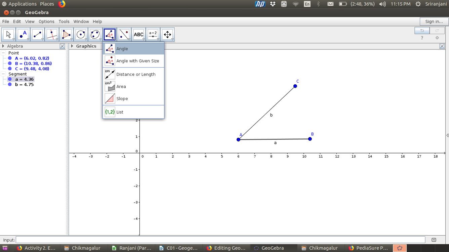
Task: Activate the Insert Text tool (ABC)
Action: point(138,34)
